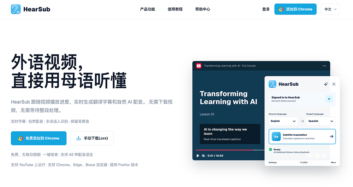Click arrow icon between language dropdowns
This screenshot has height=187, width=353.
(302, 121)
